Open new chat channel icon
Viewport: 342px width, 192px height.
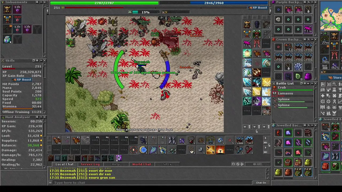(x=234, y=164)
